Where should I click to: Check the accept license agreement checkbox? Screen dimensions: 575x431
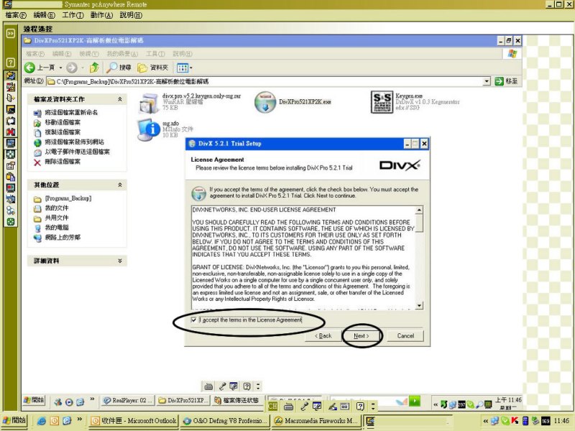click(x=193, y=320)
